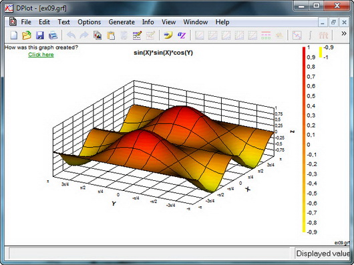Print the graph using the printer icon
The image size is (354, 265).
click(53, 35)
